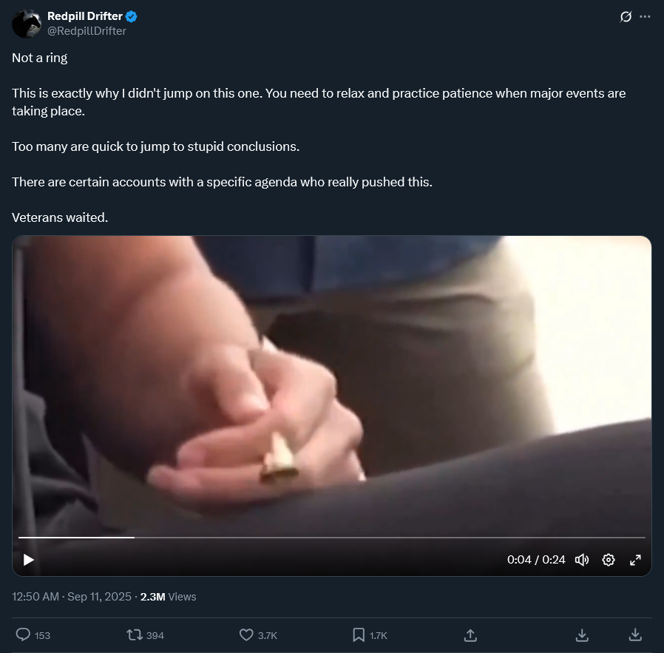Open the three-dot more options menu
Image resolution: width=664 pixels, height=653 pixels.
645,16
